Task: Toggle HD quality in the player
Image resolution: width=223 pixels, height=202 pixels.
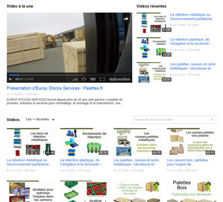Action: pos(93,79)
